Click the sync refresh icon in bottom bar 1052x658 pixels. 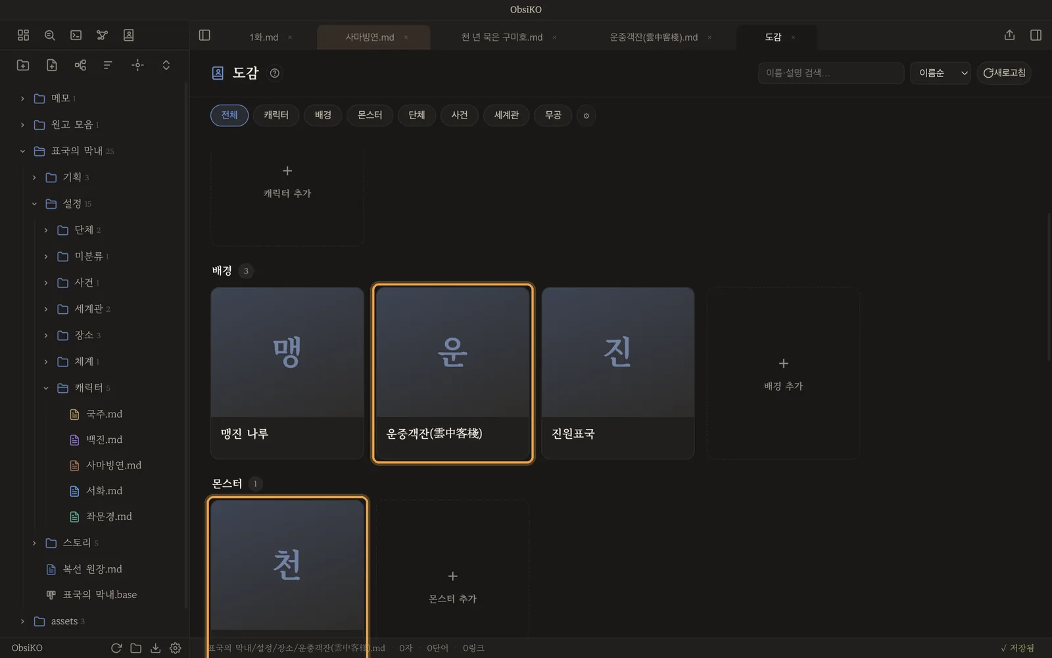[x=116, y=648]
